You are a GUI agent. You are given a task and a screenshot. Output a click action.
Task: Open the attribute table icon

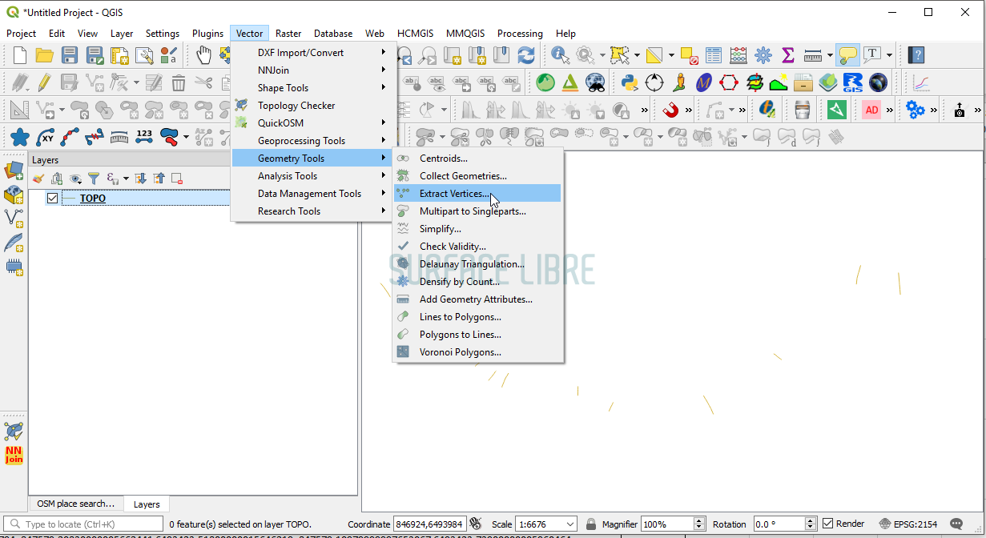click(x=713, y=55)
